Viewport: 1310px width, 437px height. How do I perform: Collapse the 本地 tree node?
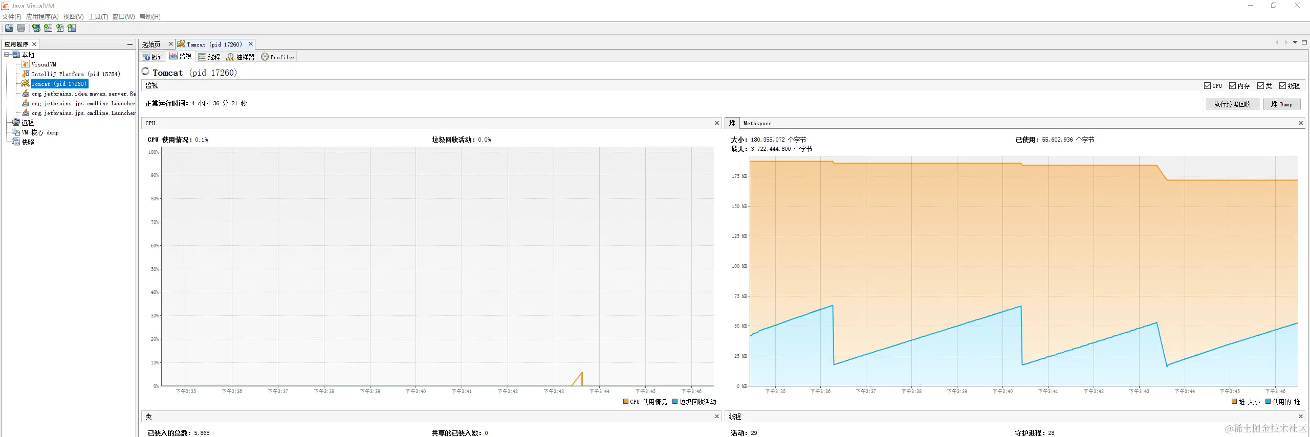pos(7,55)
